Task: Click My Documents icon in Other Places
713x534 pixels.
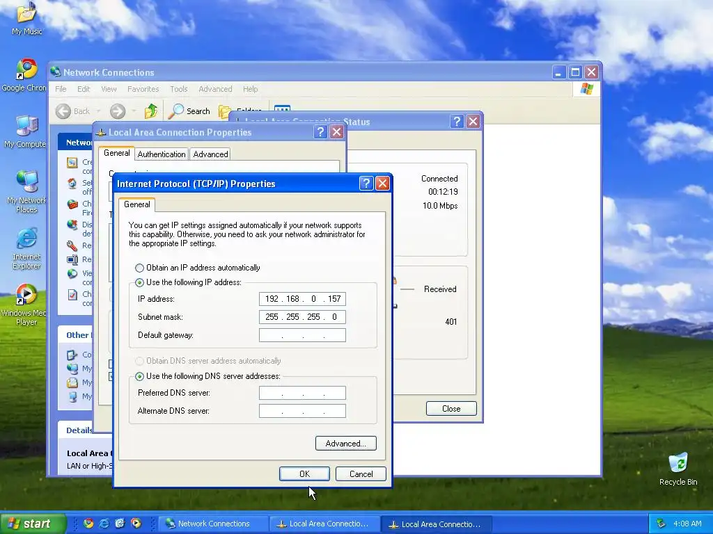Action: tap(72, 383)
